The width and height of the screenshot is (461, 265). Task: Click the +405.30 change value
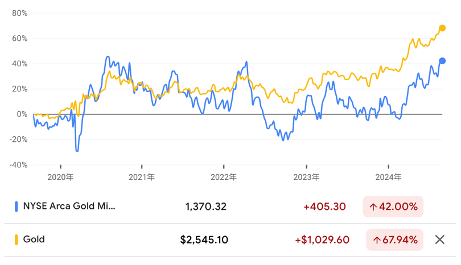coord(324,207)
